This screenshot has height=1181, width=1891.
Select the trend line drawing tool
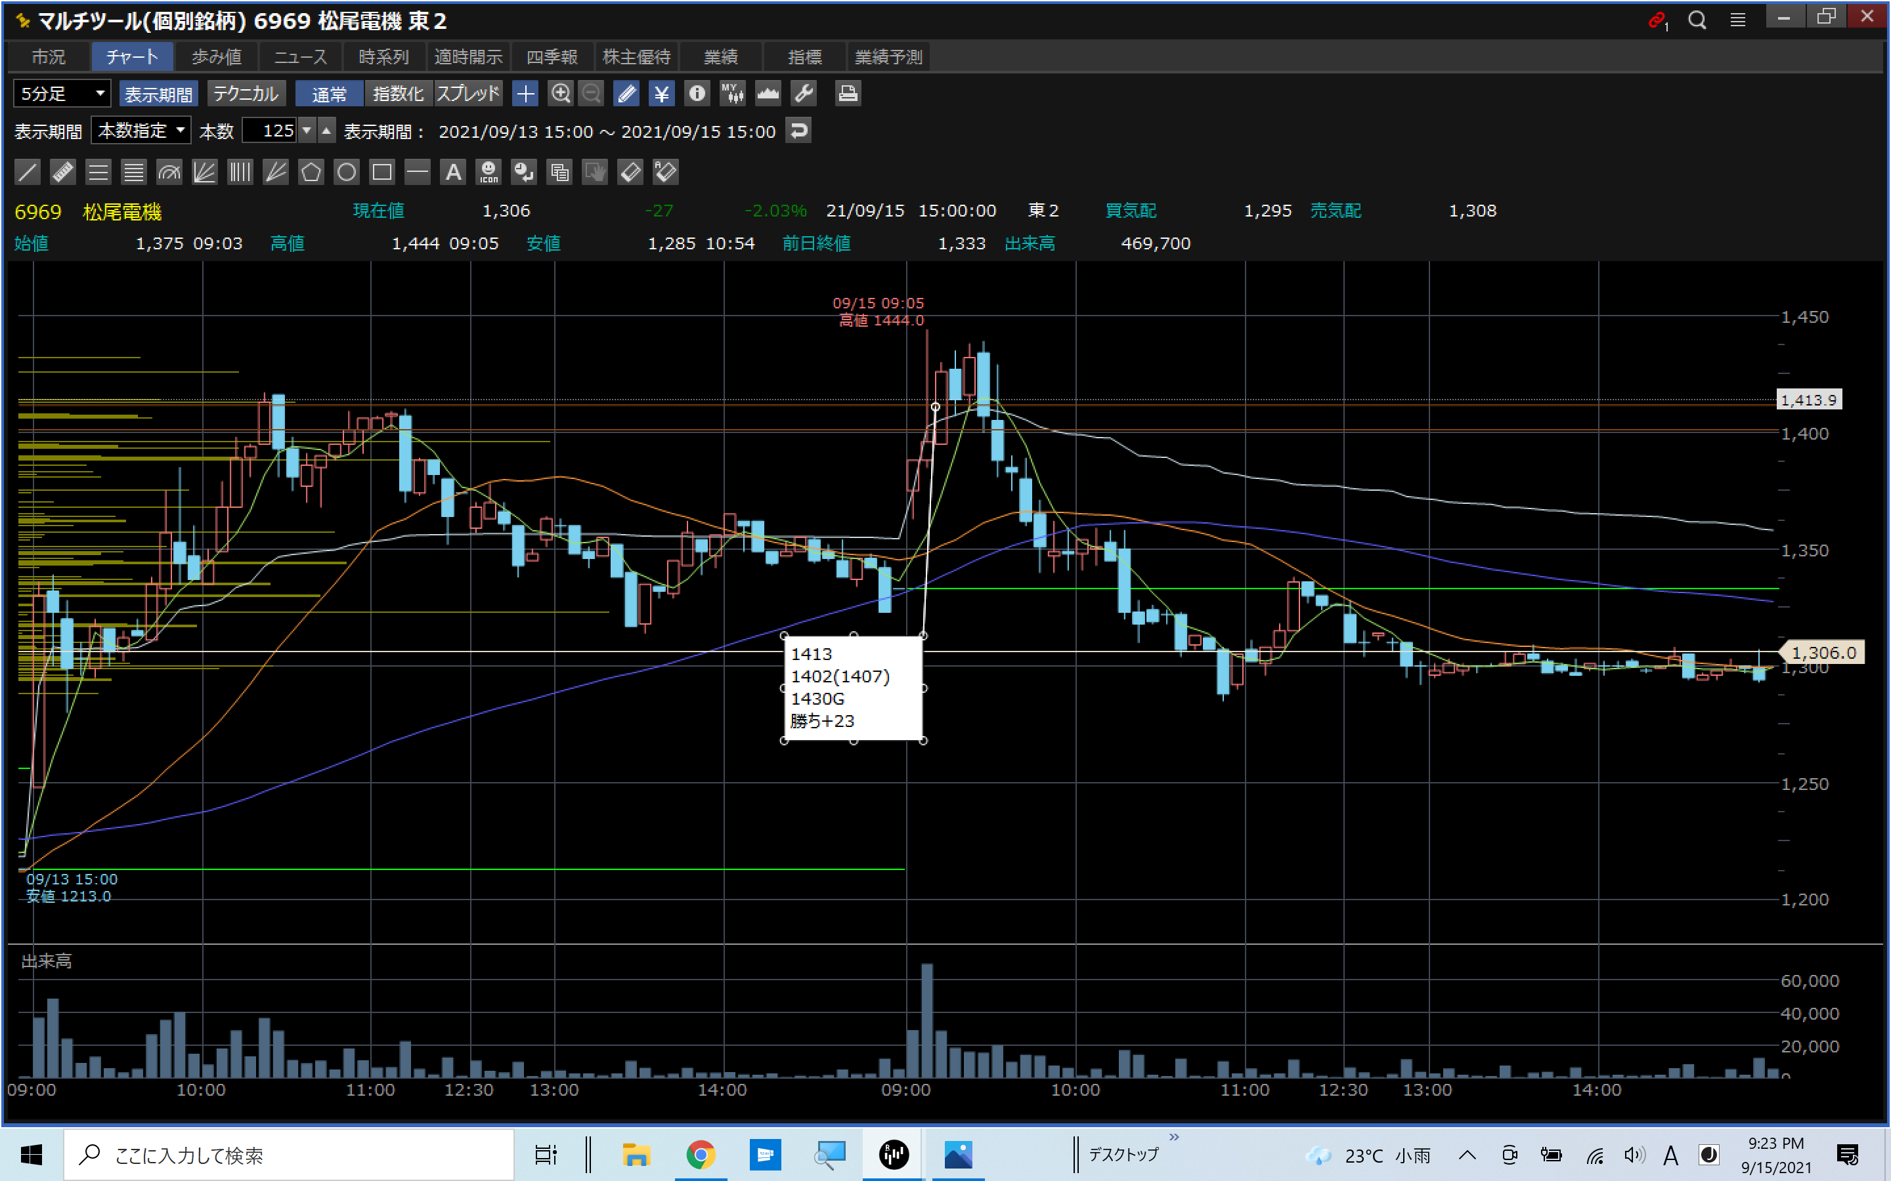[x=28, y=172]
